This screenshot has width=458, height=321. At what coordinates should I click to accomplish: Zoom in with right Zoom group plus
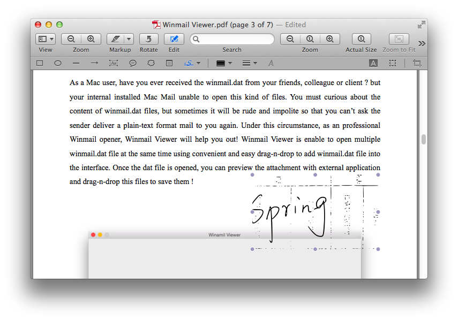330,39
